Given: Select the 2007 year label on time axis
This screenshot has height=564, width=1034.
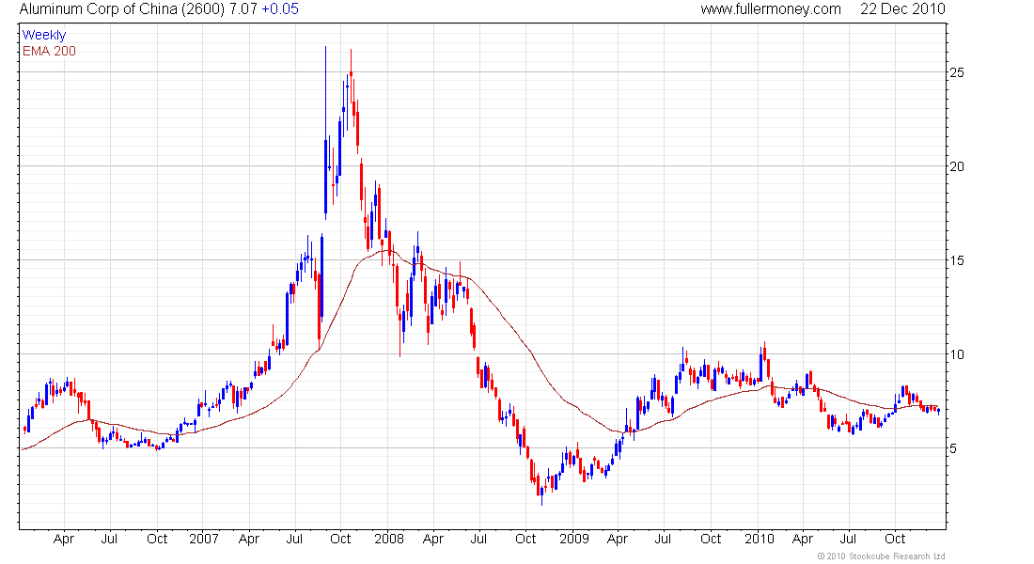Looking at the screenshot, I should 204,539.
